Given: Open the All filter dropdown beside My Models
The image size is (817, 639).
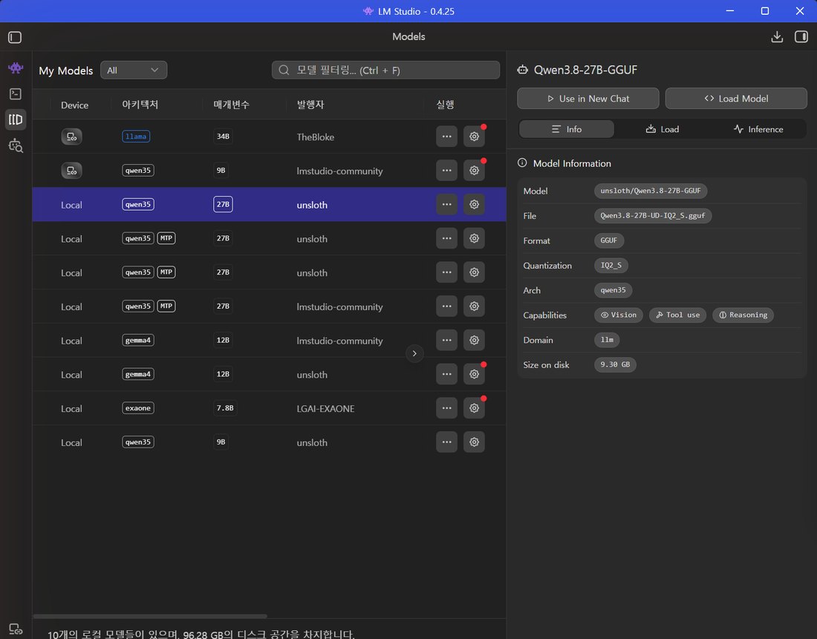Looking at the screenshot, I should pos(134,71).
